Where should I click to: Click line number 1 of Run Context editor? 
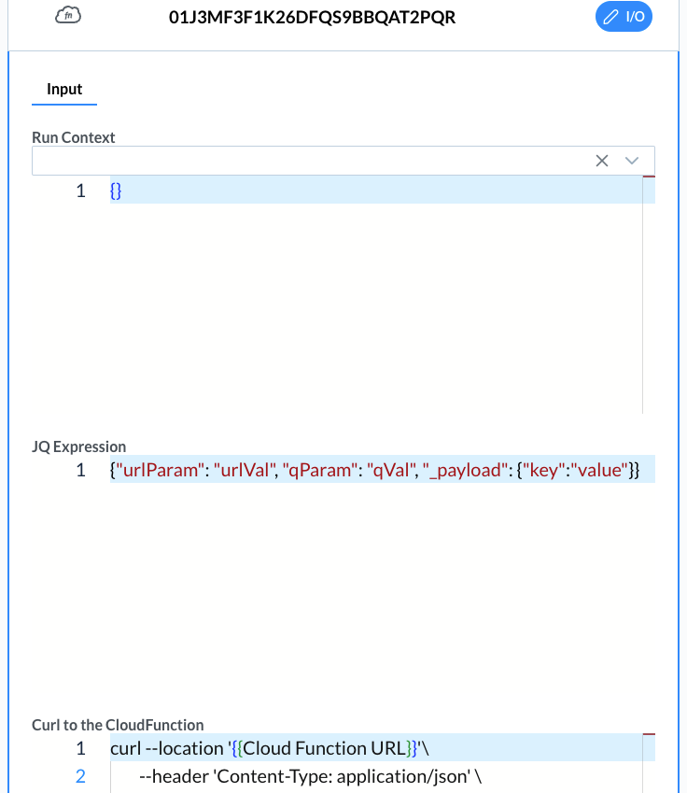[x=80, y=191]
